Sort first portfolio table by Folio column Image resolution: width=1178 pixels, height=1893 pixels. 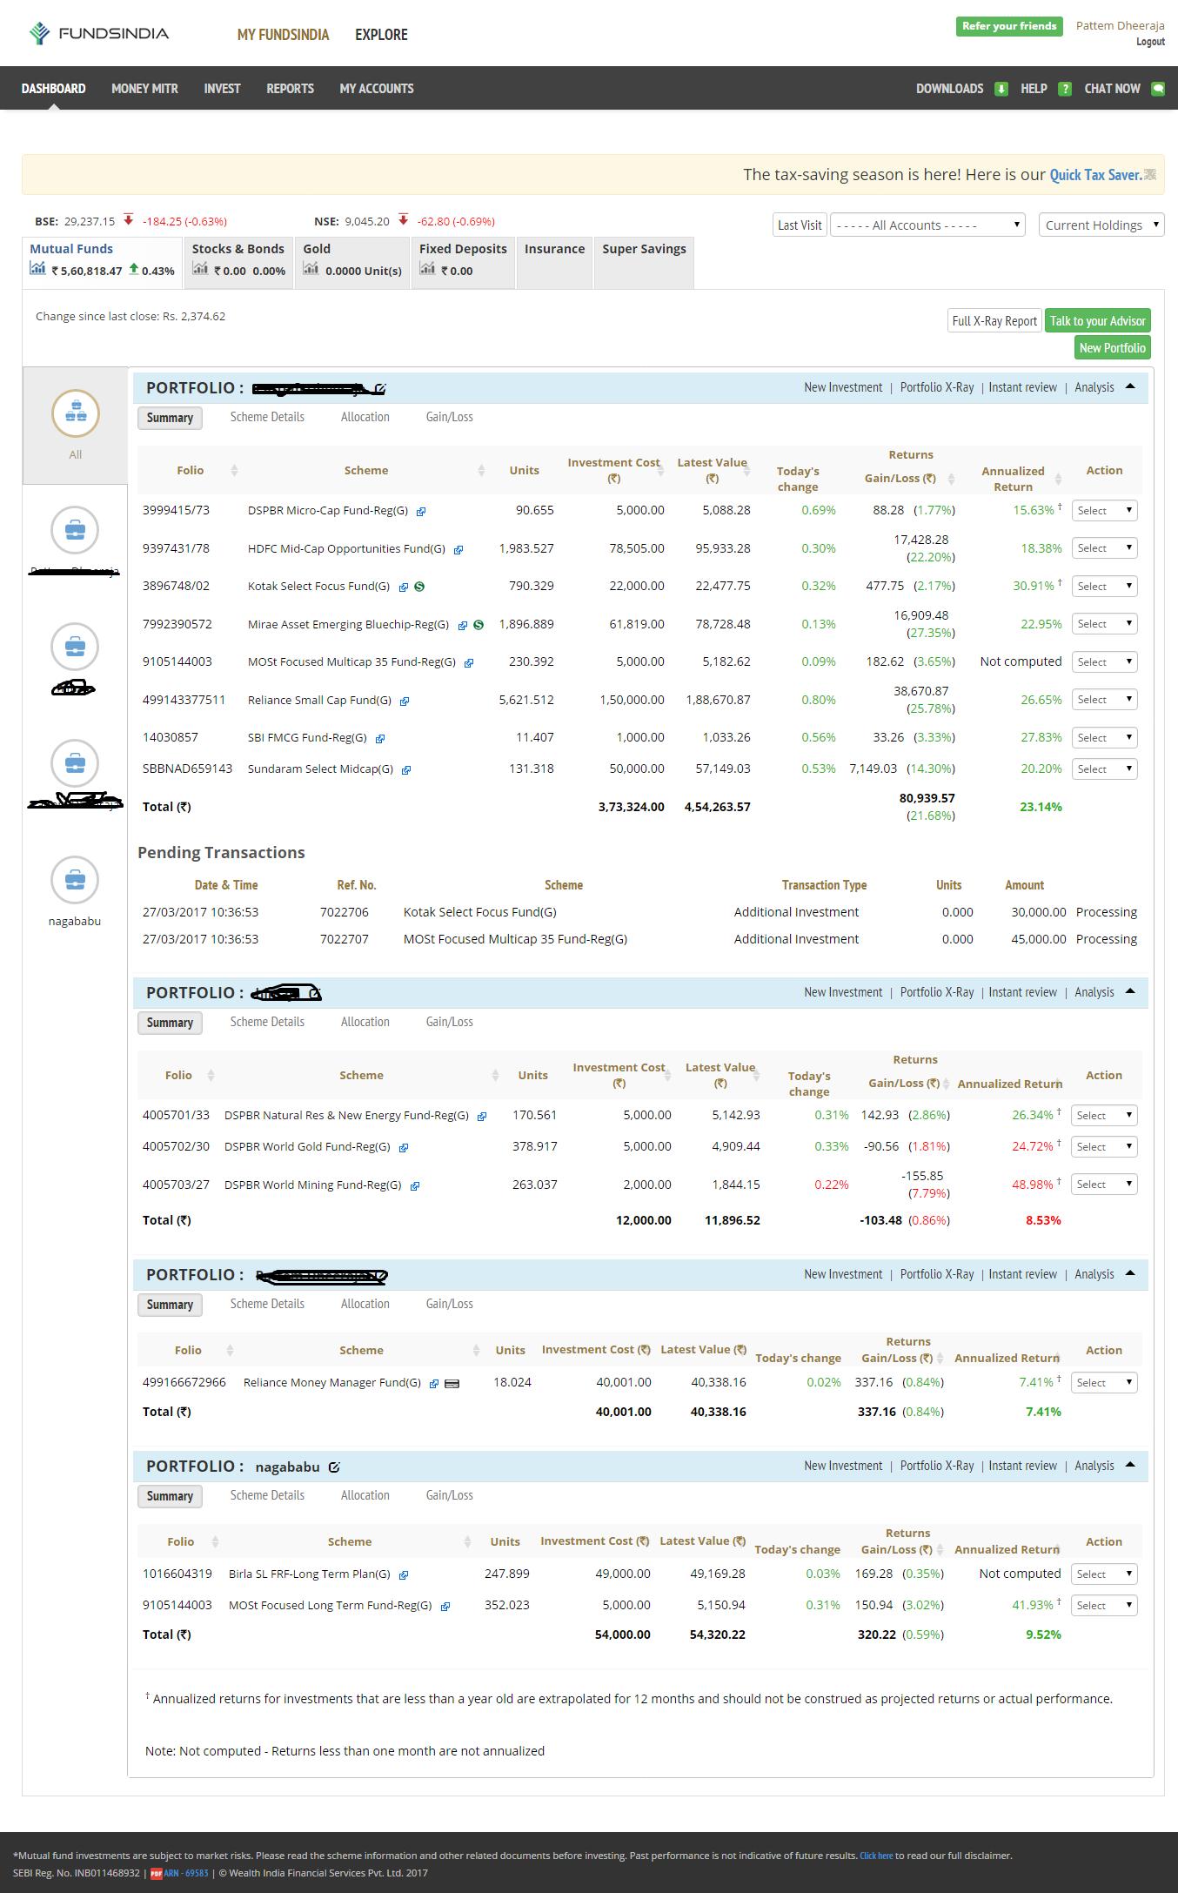[x=234, y=471]
